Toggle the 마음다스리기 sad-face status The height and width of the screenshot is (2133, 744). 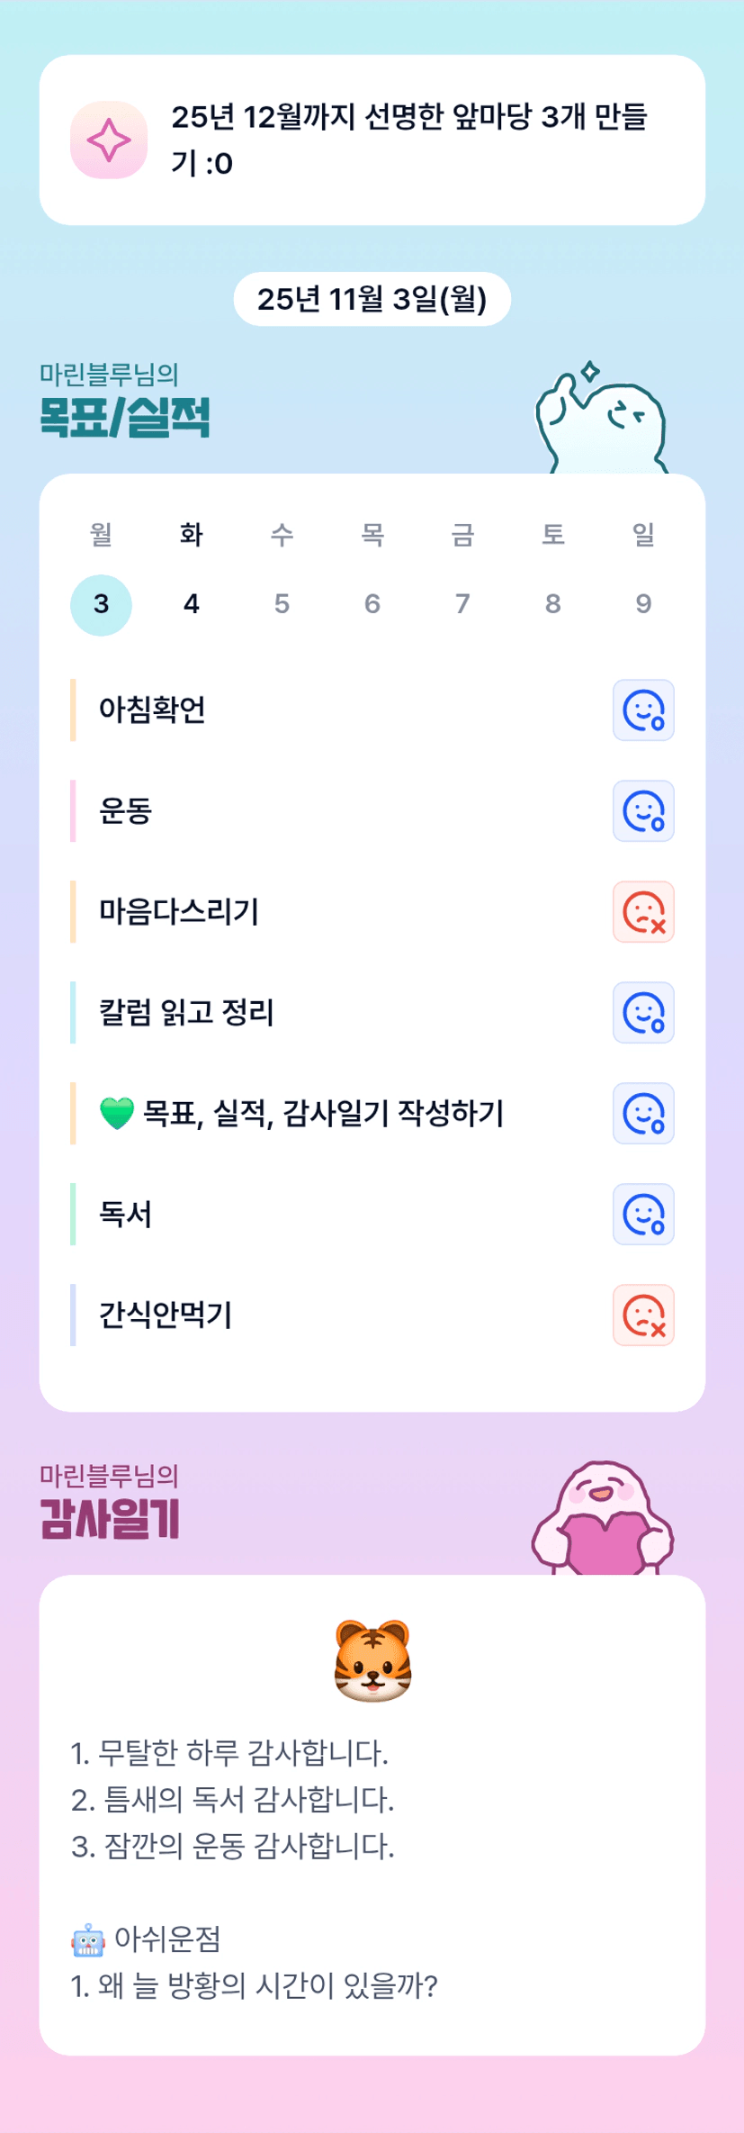[x=643, y=912]
